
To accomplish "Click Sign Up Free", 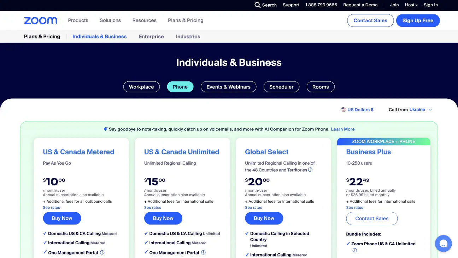I will (418, 20).
